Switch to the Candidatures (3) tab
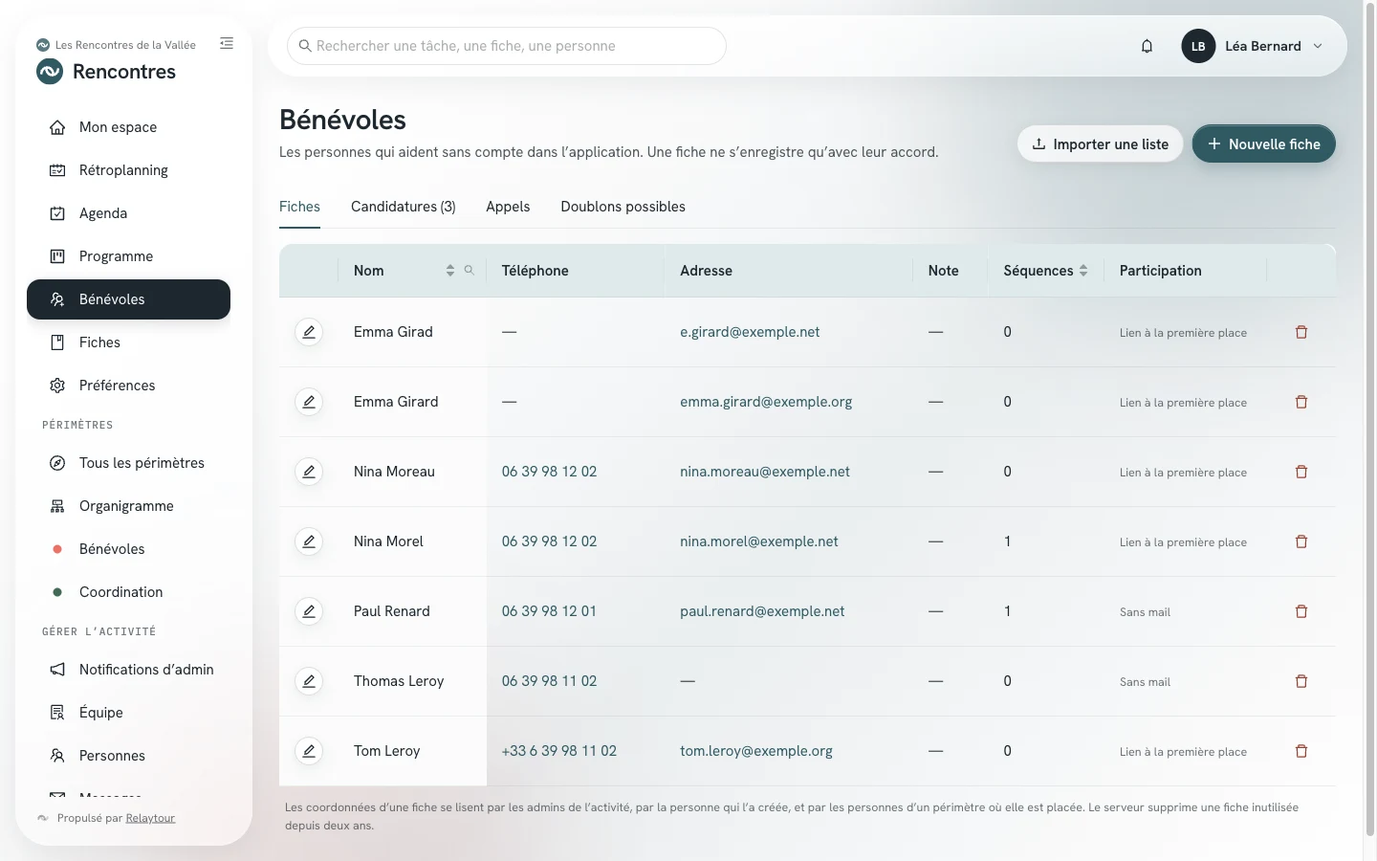1377x861 pixels. tap(404, 207)
